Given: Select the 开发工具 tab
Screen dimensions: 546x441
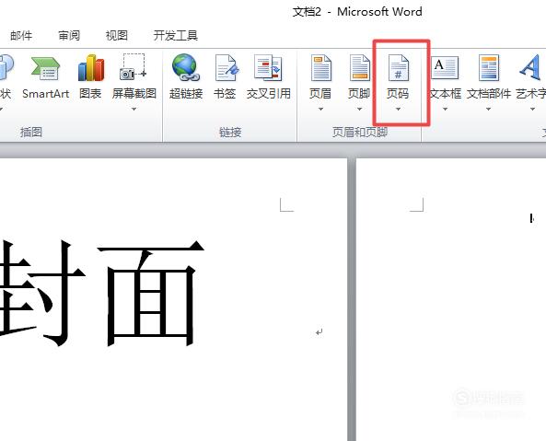Looking at the screenshot, I should pos(176,36).
